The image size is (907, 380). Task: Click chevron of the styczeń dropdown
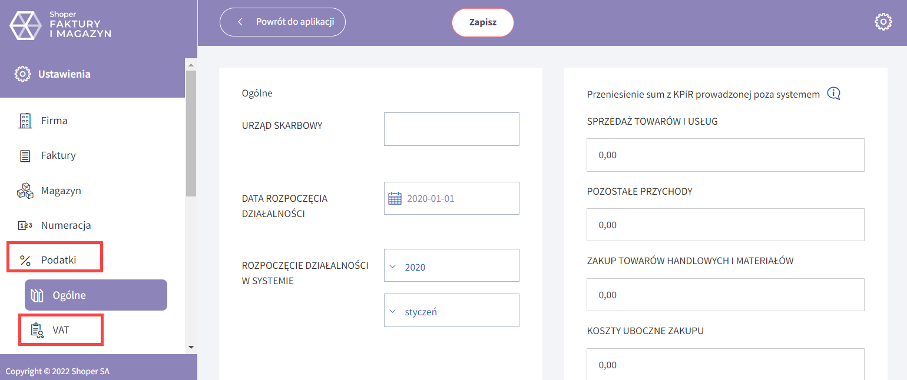point(393,311)
